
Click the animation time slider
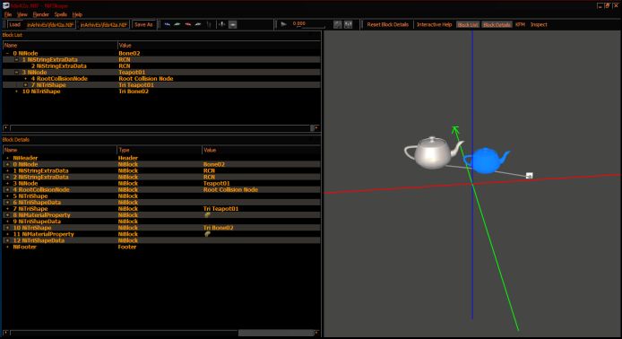pyautogui.click(x=308, y=26)
